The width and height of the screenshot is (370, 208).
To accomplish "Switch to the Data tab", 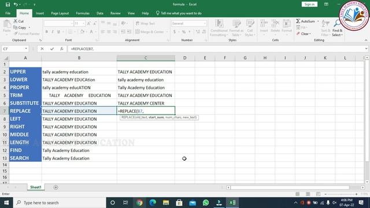I will click(100, 13).
